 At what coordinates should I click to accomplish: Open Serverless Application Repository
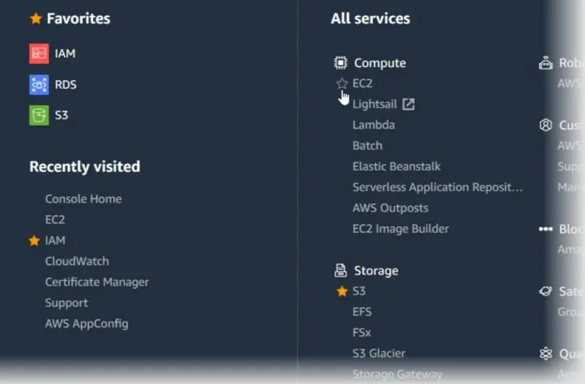pos(438,187)
